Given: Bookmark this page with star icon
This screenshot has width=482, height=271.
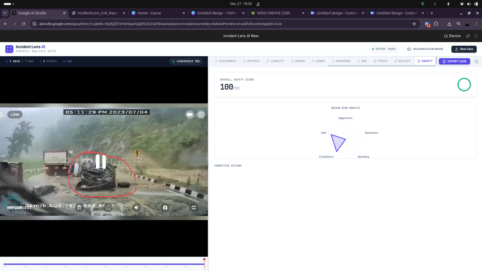Looking at the screenshot, I should pos(414,24).
